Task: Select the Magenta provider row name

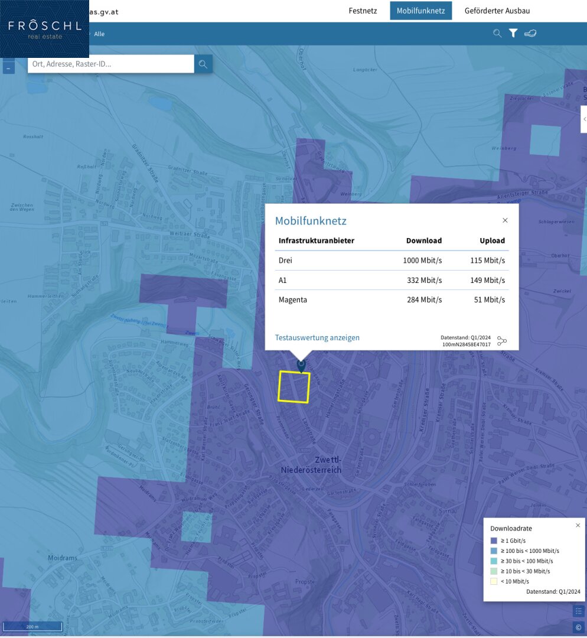Action: [x=293, y=300]
